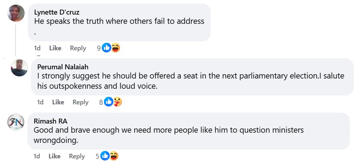Like Rimash RA's comment
362x168 pixels.
54,156
